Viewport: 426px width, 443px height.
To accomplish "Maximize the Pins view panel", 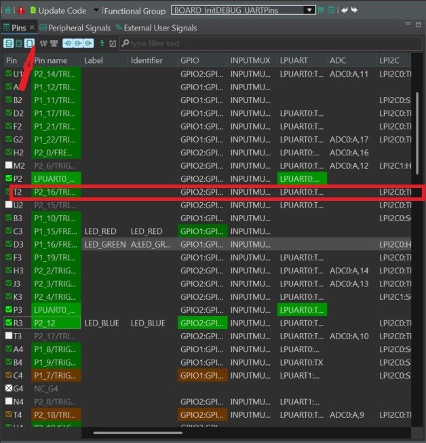I will (x=419, y=24).
